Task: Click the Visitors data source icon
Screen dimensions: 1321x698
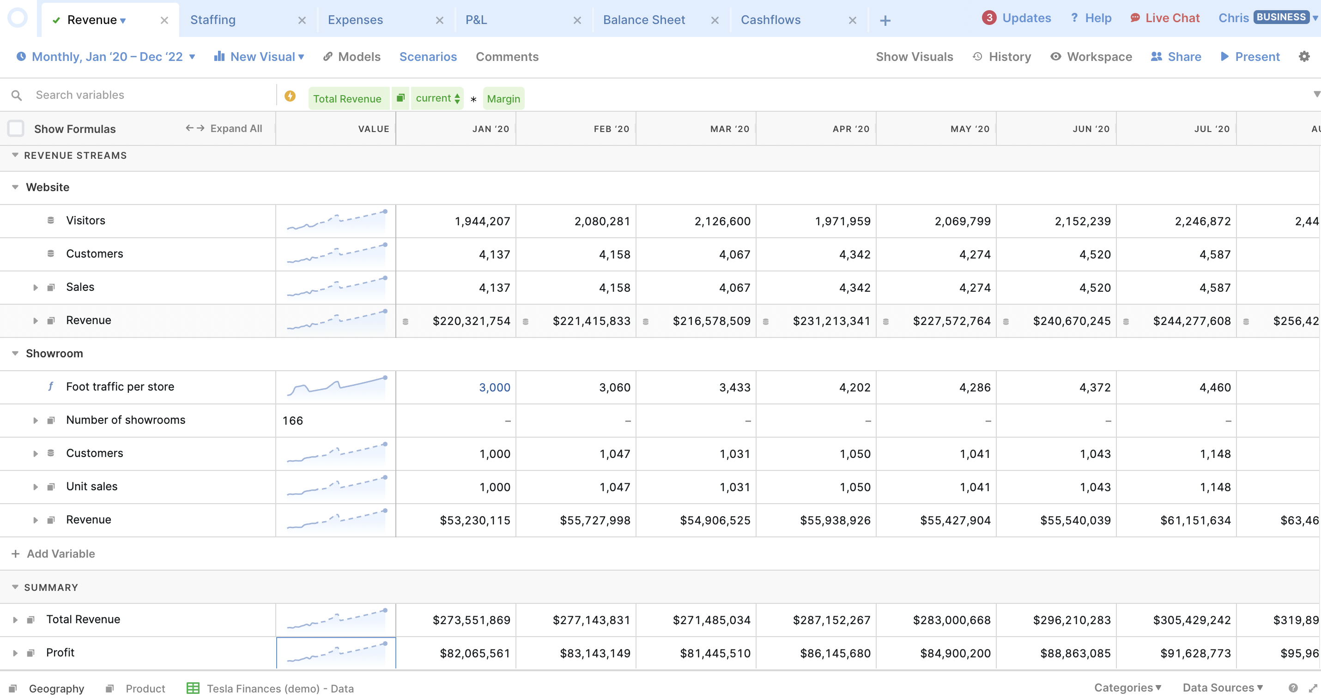Action: point(51,220)
